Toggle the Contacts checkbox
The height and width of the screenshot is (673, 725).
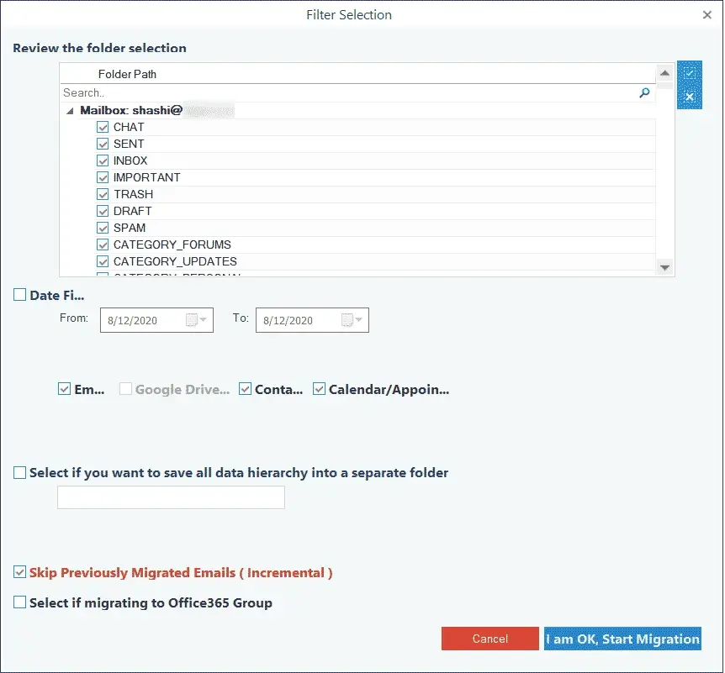[x=245, y=389]
